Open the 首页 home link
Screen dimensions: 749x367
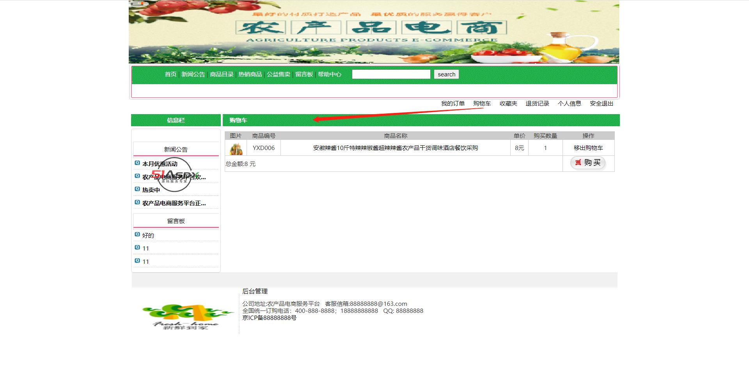[x=170, y=74]
